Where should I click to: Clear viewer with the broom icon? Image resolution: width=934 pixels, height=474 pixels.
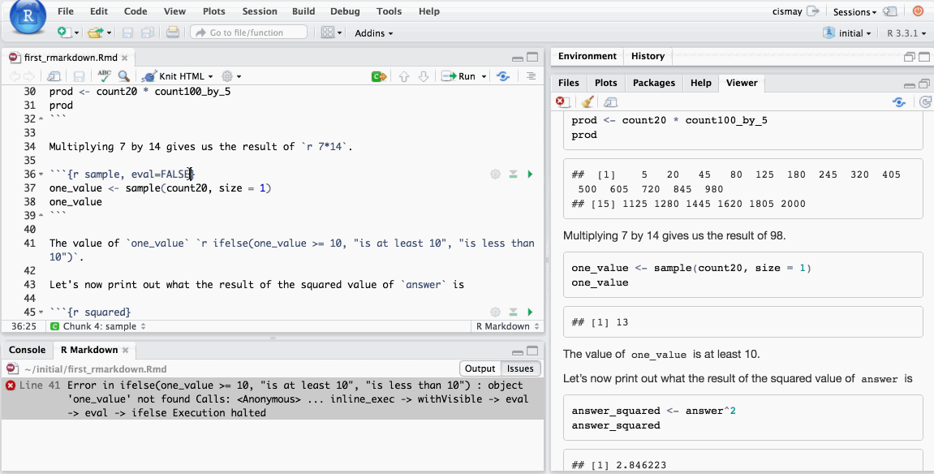(x=588, y=102)
